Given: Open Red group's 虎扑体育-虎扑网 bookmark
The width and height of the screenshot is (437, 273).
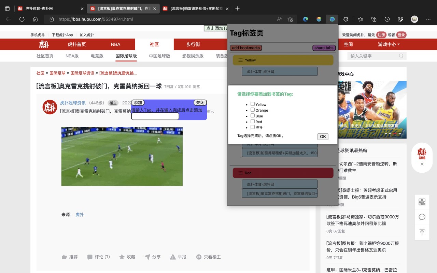Looking at the screenshot, I should [x=280, y=184].
